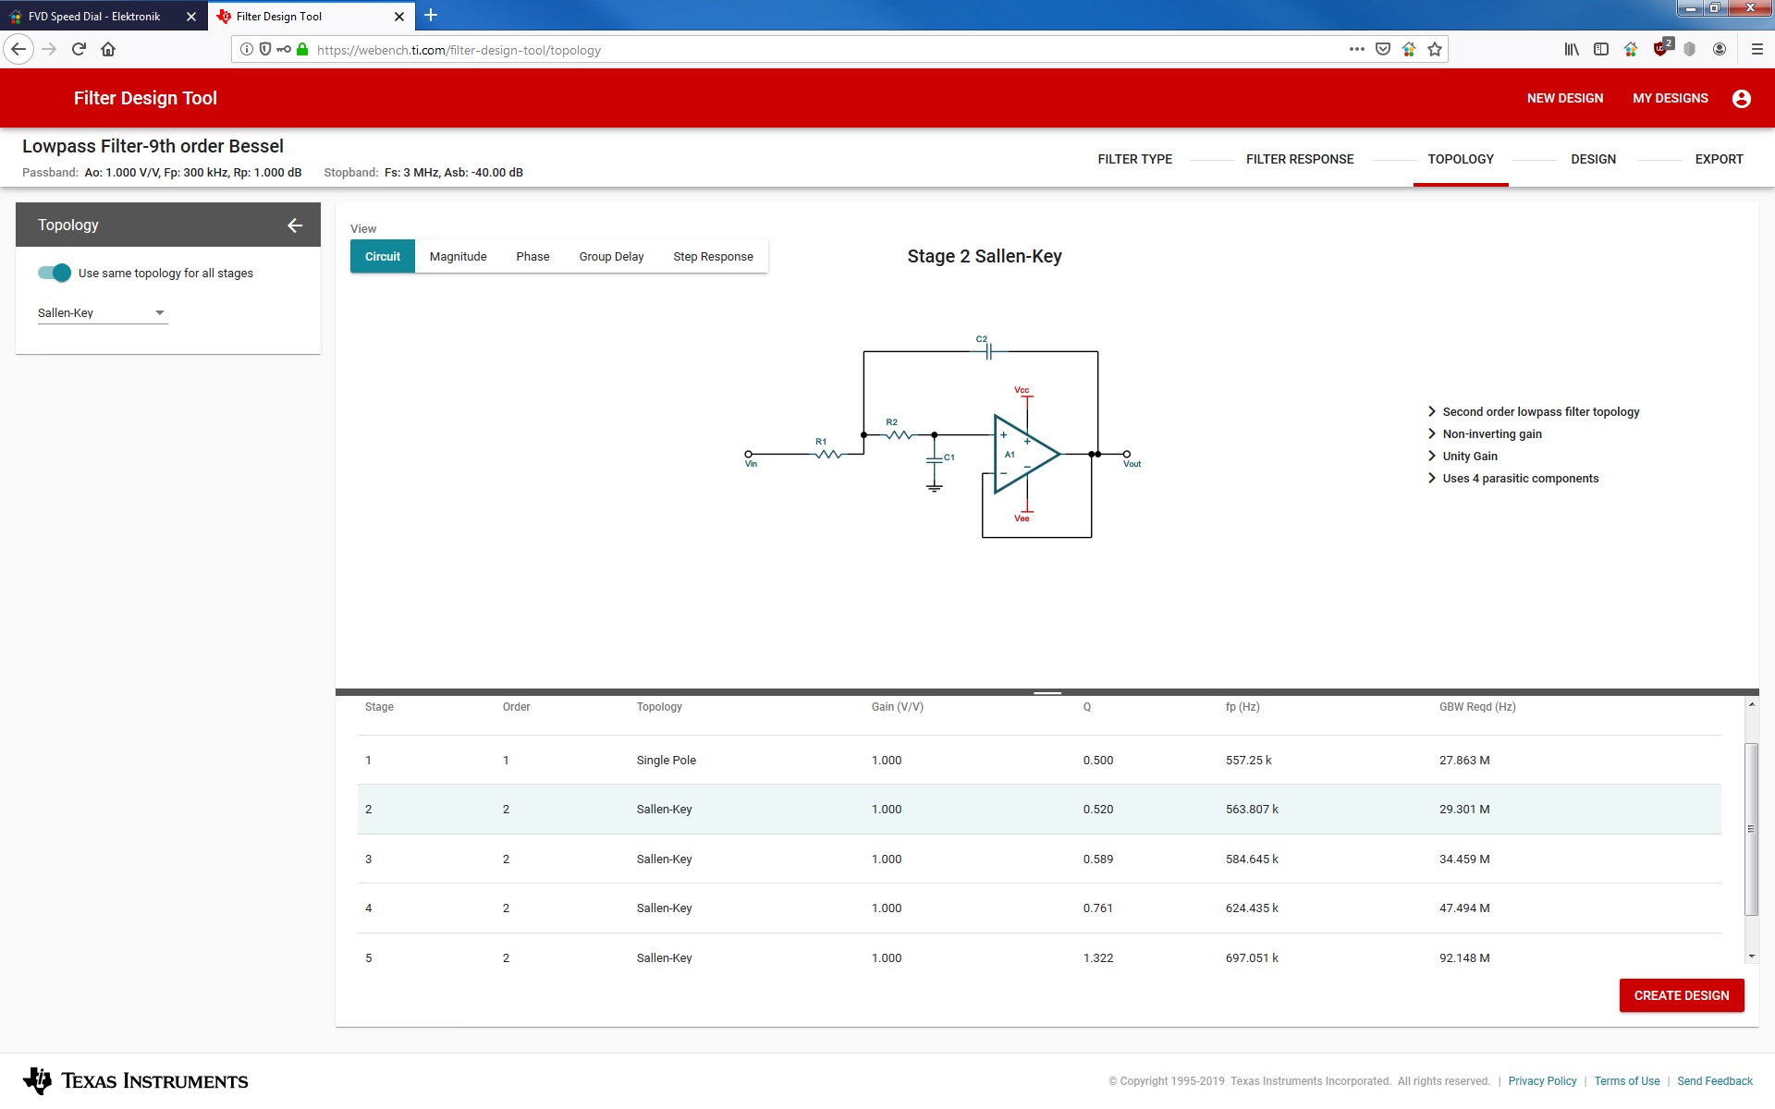Go to the EXPORT step

[x=1719, y=160]
